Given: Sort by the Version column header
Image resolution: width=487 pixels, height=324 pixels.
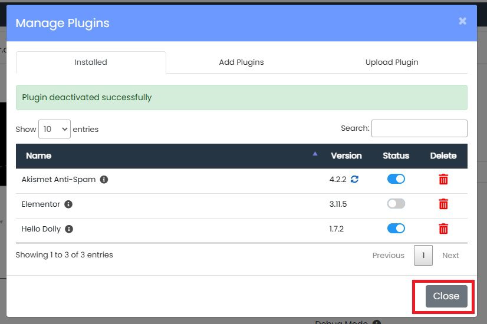Looking at the screenshot, I should click(x=346, y=156).
